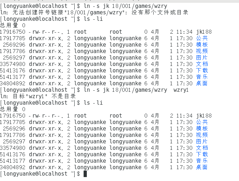The height and width of the screenshot is (181, 239).
Task: Click inode 17917786 in the first ls listing
Action: [x=13, y=51]
